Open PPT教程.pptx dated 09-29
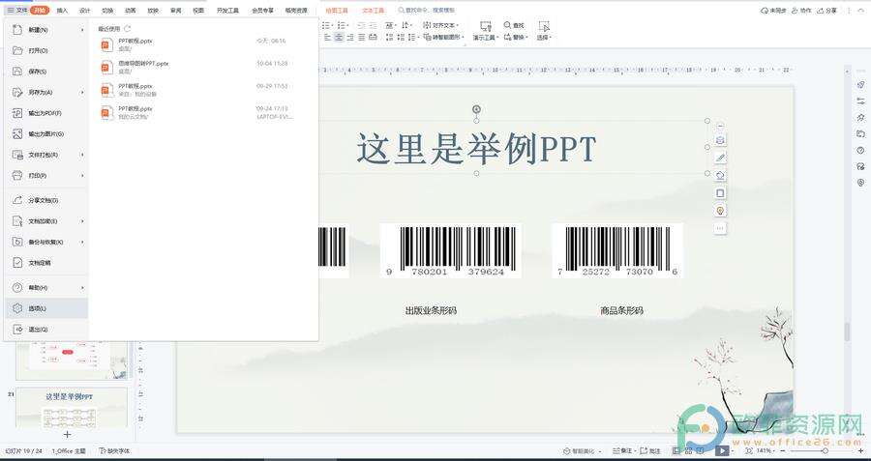This screenshot has height=461, width=871. pos(197,90)
